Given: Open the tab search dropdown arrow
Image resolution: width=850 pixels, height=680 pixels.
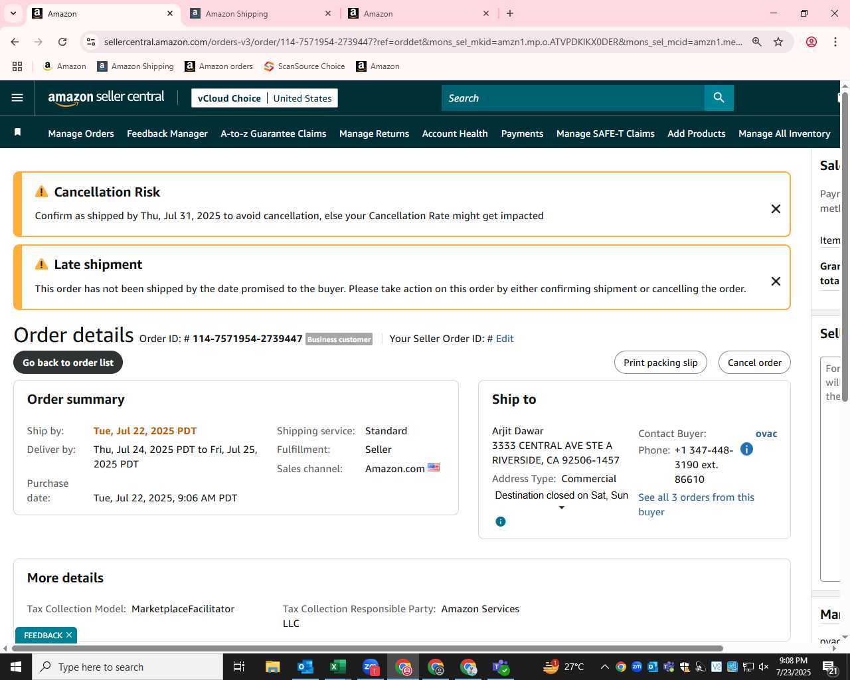Looking at the screenshot, I should (13, 13).
